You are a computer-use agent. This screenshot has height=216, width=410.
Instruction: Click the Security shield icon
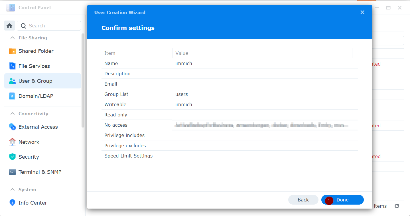(x=12, y=157)
